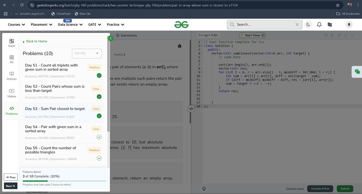Click the bug report icon

tap(179, 46)
